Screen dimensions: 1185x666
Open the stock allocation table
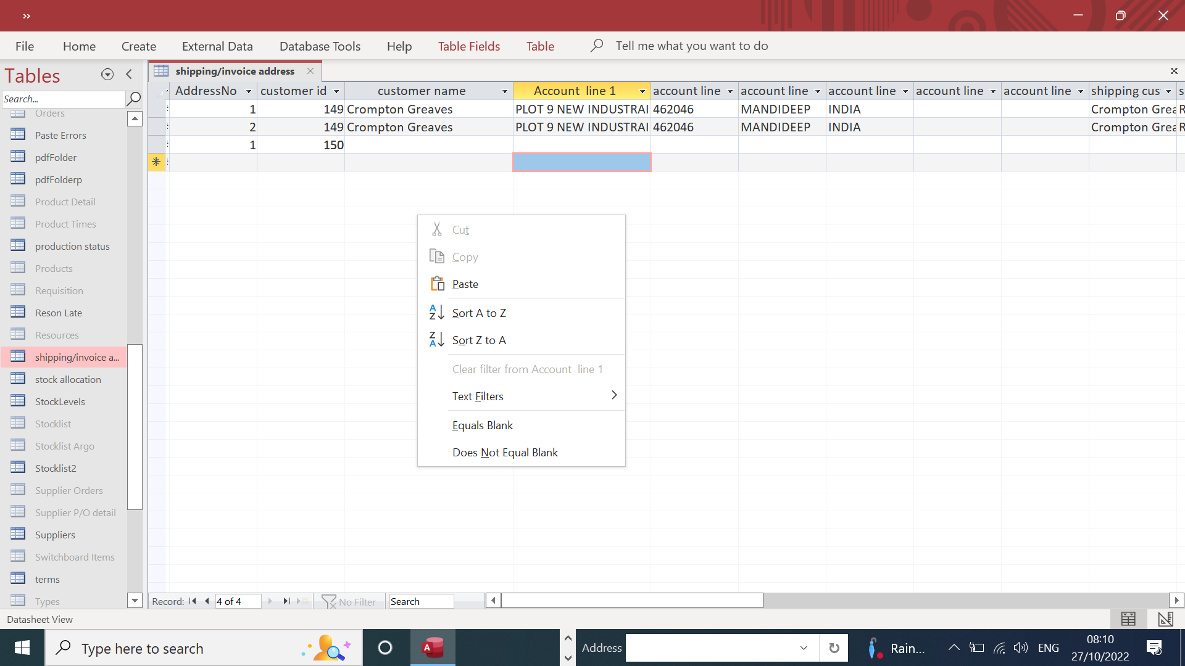pyautogui.click(x=68, y=379)
